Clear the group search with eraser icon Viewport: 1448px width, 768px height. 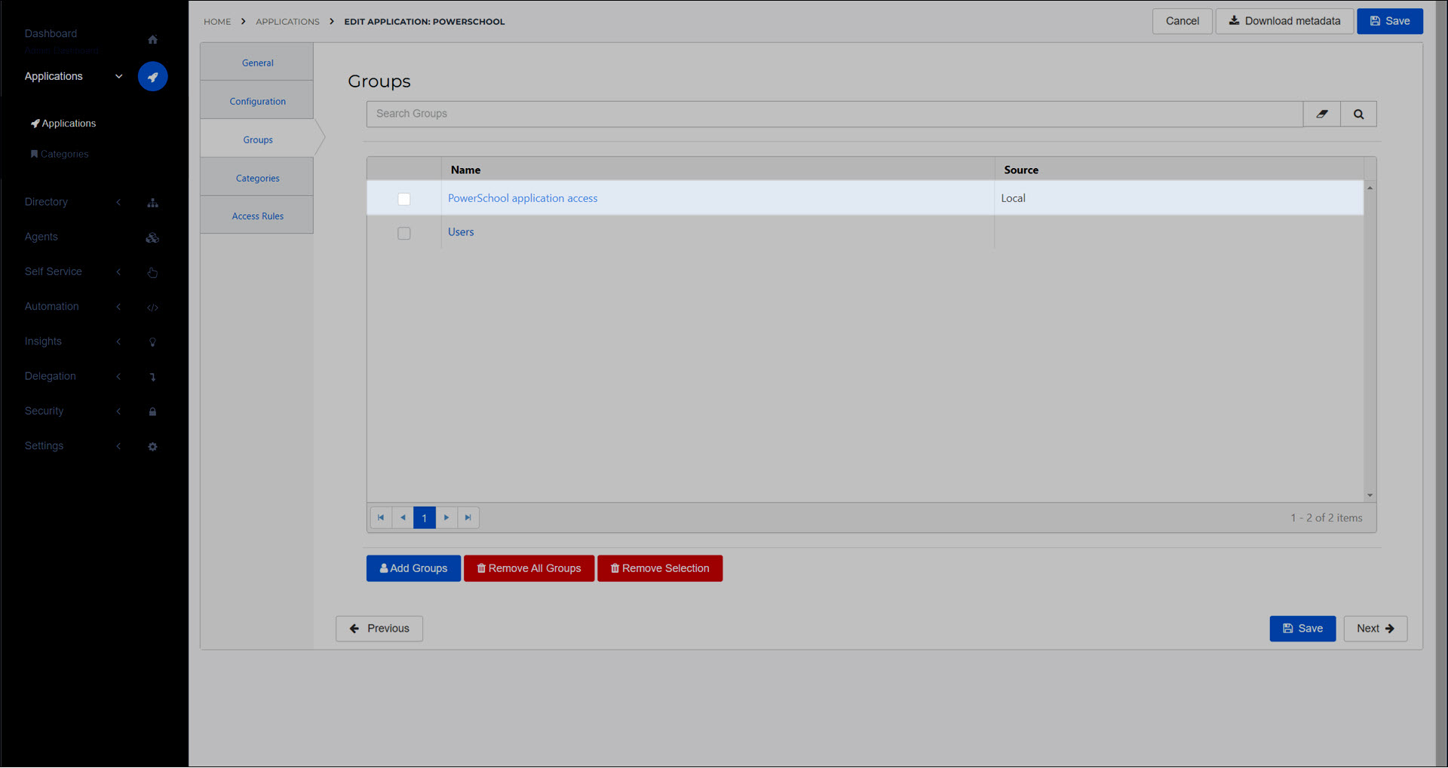pos(1321,114)
